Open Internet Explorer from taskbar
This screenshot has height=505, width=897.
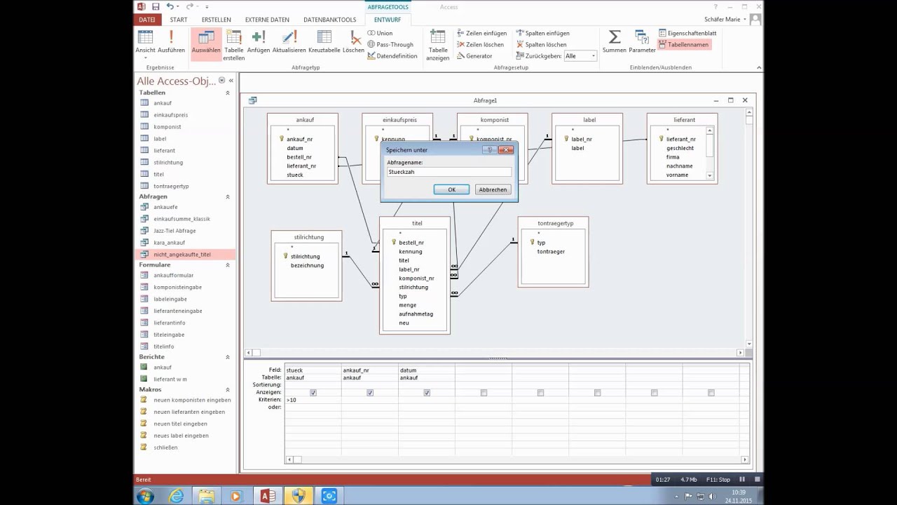[x=176, y=496]
